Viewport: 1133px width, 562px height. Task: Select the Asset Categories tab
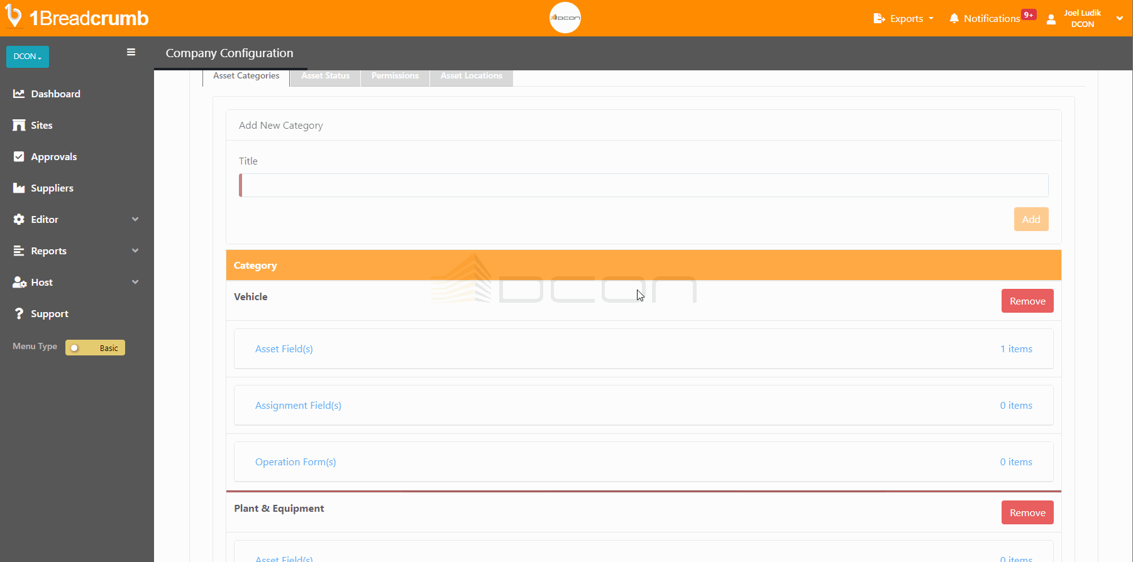coord(246,76)
